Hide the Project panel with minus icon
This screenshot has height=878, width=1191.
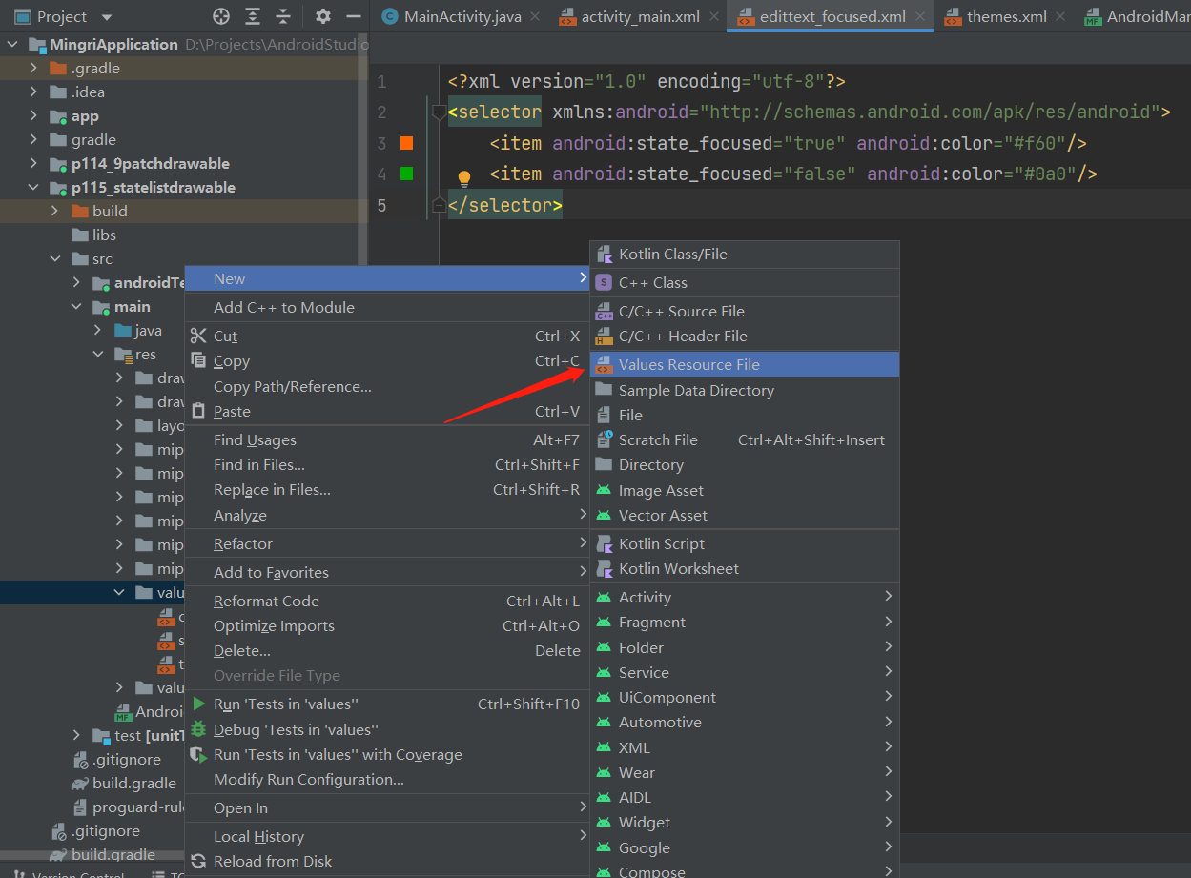point(354,16)
